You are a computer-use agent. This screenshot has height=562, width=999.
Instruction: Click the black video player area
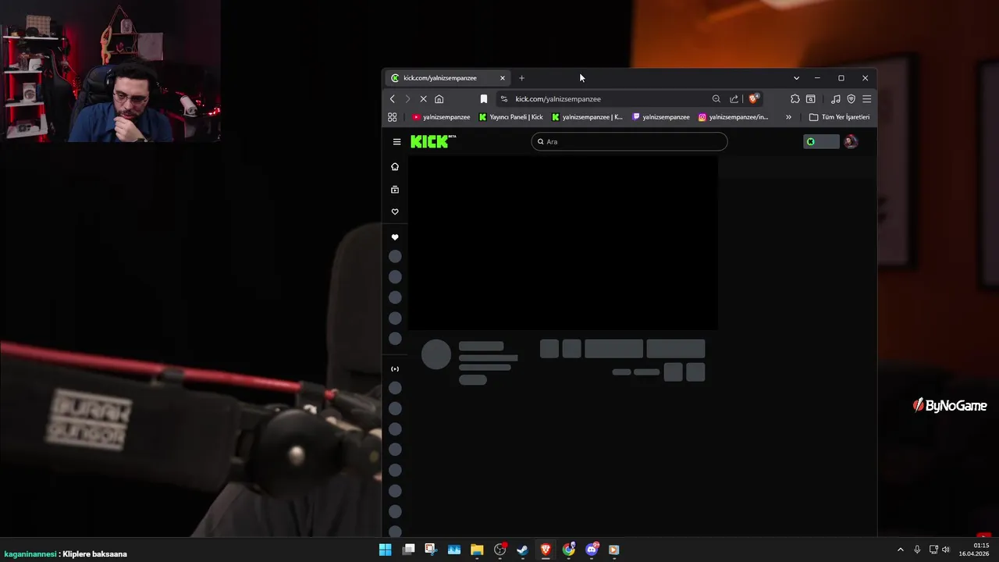pyautogui.click(x=563, y=243)
